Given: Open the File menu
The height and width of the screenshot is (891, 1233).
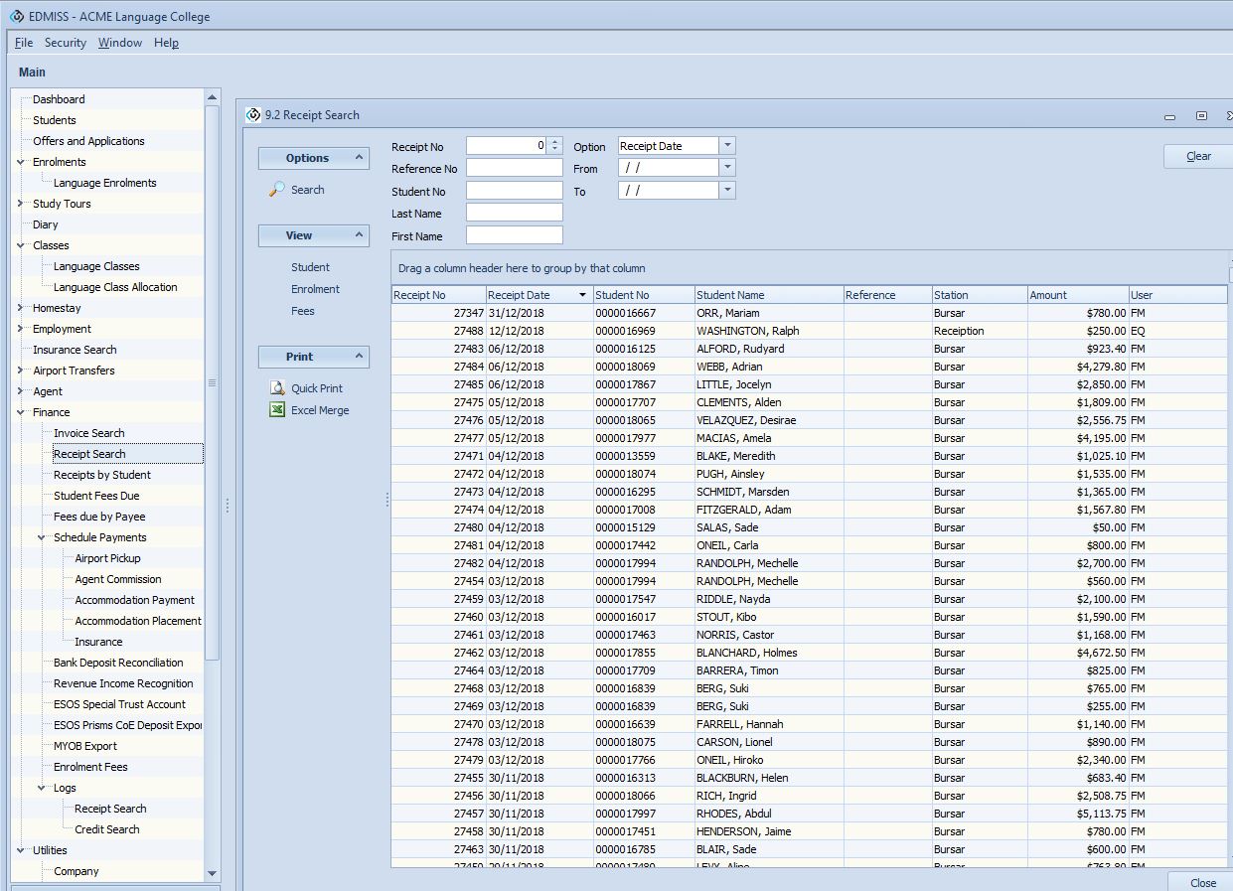Looking at the screenshot, I should [24, 43].
